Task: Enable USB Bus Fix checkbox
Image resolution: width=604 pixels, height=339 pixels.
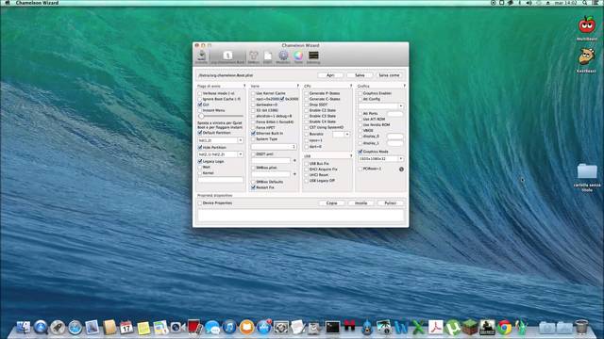Action: [307, 164]
